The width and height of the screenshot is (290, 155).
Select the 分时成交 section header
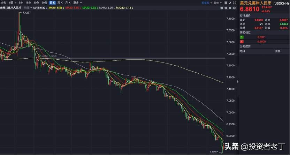coord(245,46)
